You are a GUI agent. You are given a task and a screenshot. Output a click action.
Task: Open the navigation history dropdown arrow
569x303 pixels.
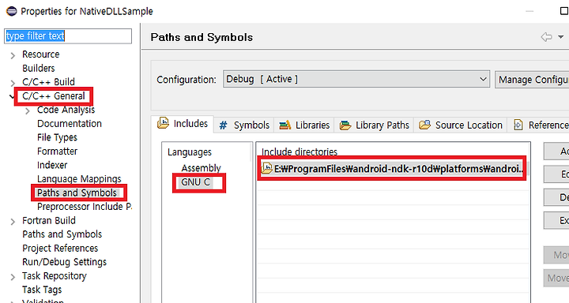tap(560, 37)
